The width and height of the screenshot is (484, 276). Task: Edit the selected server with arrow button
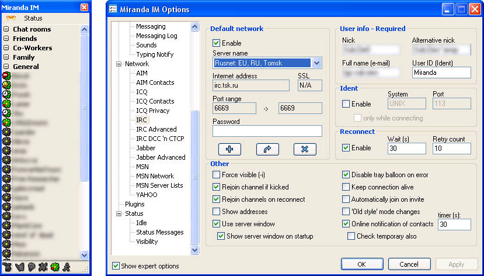pyautogui.click(x=267, y=149)
